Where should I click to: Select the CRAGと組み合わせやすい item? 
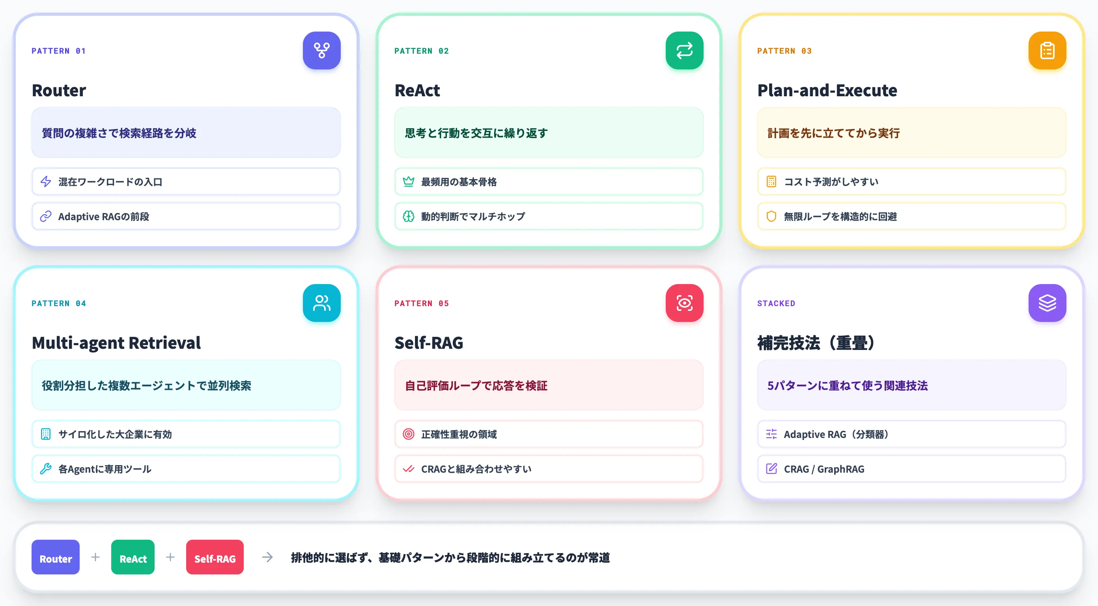coord(549,469)
